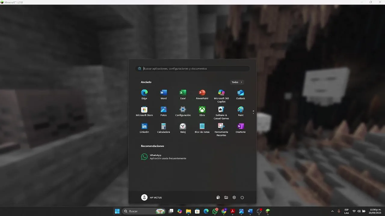The image size is (385, 216).
Task: Launch Paint from pinned apps
Action: [241, 111]
